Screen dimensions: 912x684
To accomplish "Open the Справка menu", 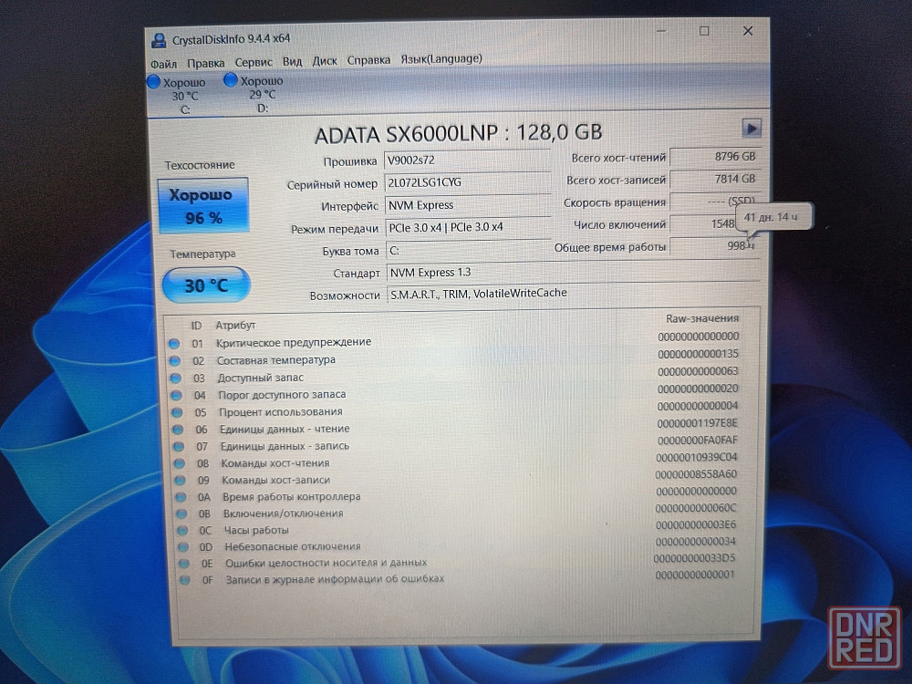I will [368, 60].
